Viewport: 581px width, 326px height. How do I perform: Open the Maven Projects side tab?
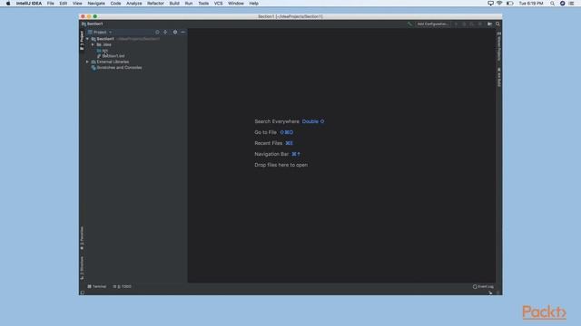(499, 46)
